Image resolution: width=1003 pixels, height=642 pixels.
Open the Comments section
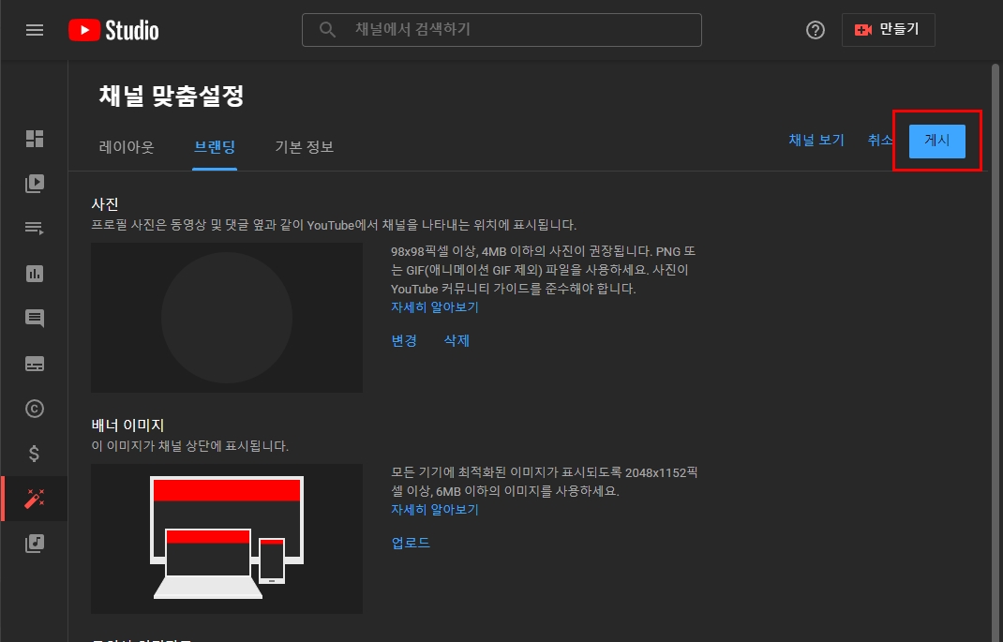tap(35, 318)
